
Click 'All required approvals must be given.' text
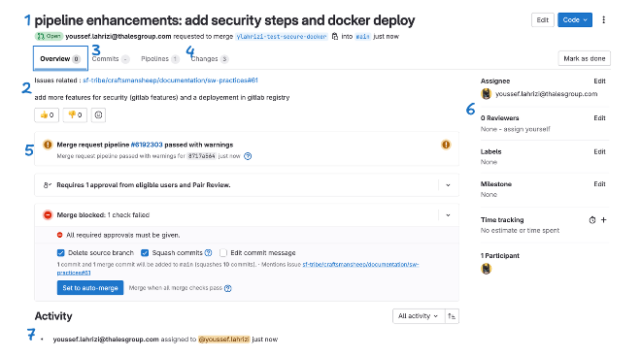[x=122, y=235]
